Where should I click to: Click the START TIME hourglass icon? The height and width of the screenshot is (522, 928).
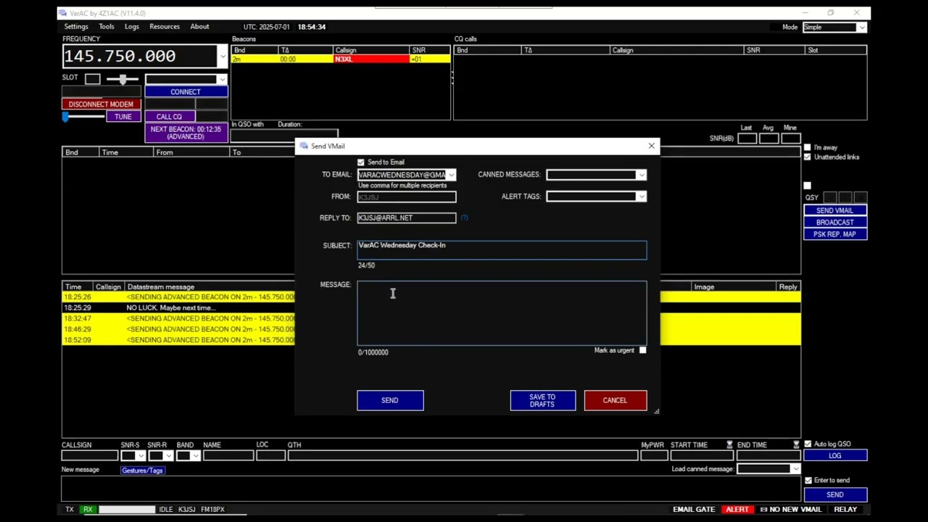(x=729, y=445)
